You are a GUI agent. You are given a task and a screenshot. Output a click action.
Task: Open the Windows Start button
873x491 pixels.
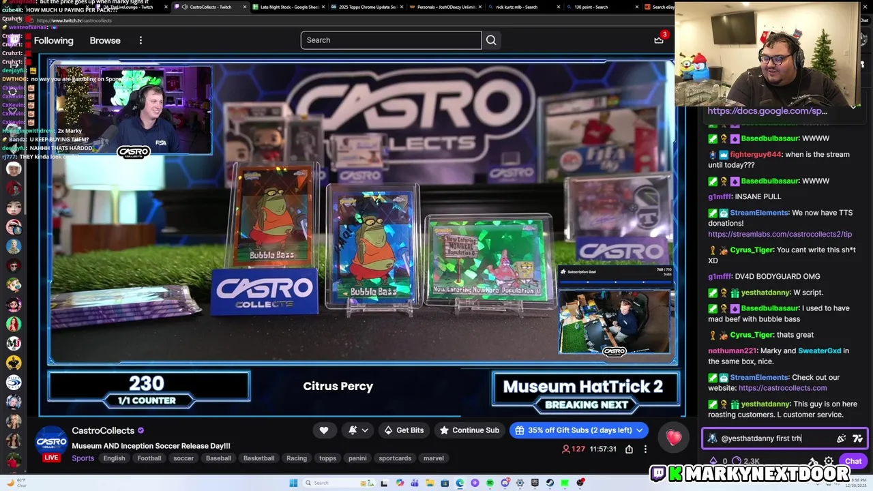tap(293, 483)
